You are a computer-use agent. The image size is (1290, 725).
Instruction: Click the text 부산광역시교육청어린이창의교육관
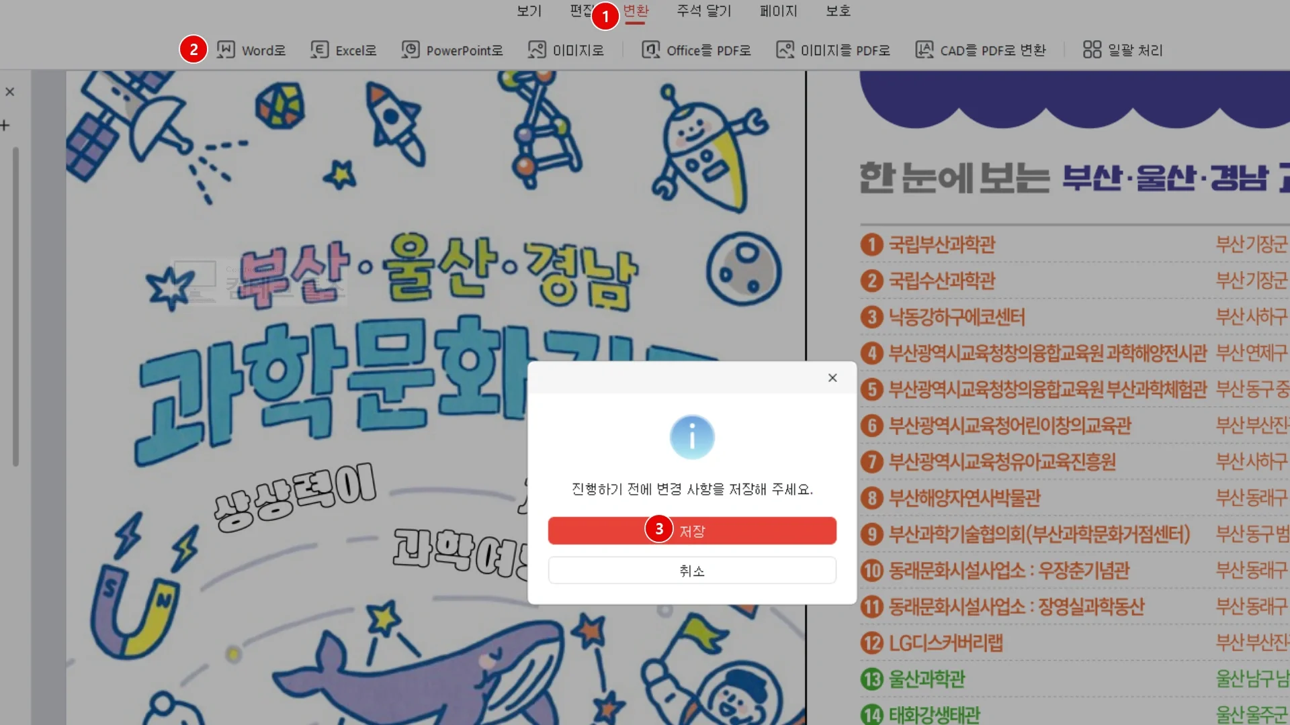tap(1010, 426)
